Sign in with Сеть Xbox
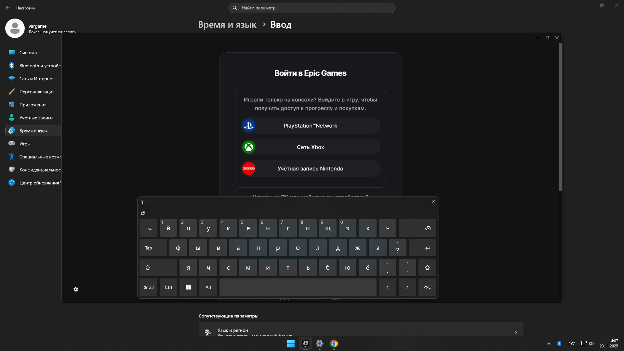 (311, 147)
